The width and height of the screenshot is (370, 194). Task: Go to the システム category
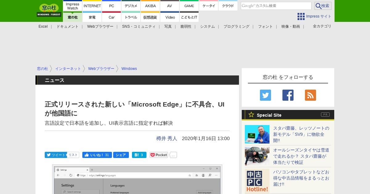(x=208, y=26)
